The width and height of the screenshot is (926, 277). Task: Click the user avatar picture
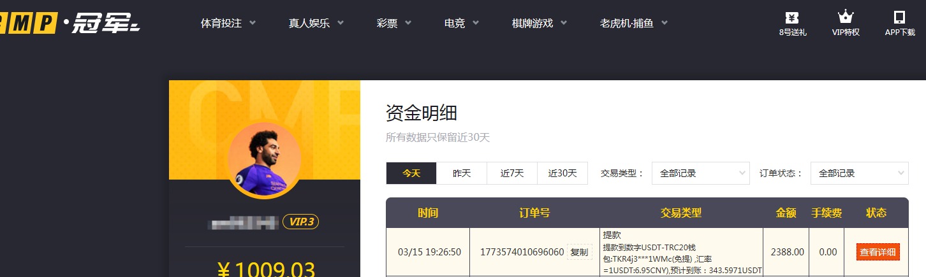point(264,160)
